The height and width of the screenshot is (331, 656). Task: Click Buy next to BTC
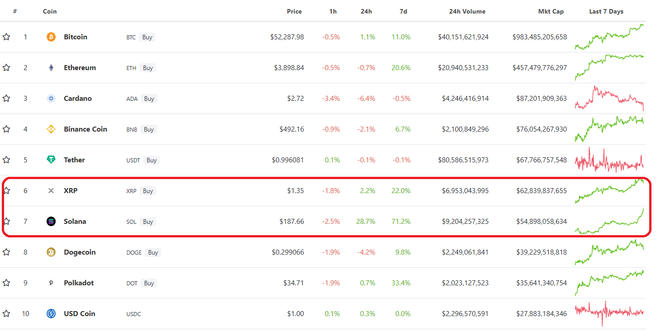(147, 38)
